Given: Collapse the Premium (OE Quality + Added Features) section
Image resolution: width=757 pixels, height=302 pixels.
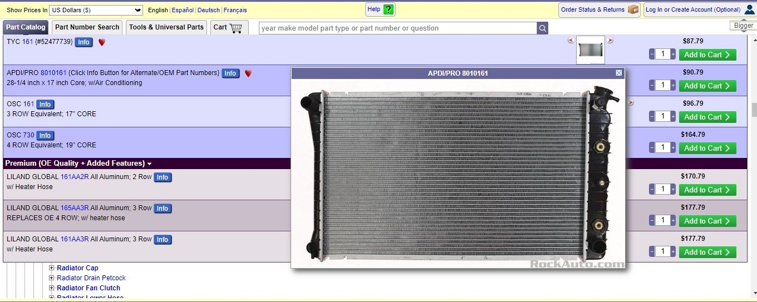Looking at the screenshot, I should pyautogui.click(x=149, y=164).
